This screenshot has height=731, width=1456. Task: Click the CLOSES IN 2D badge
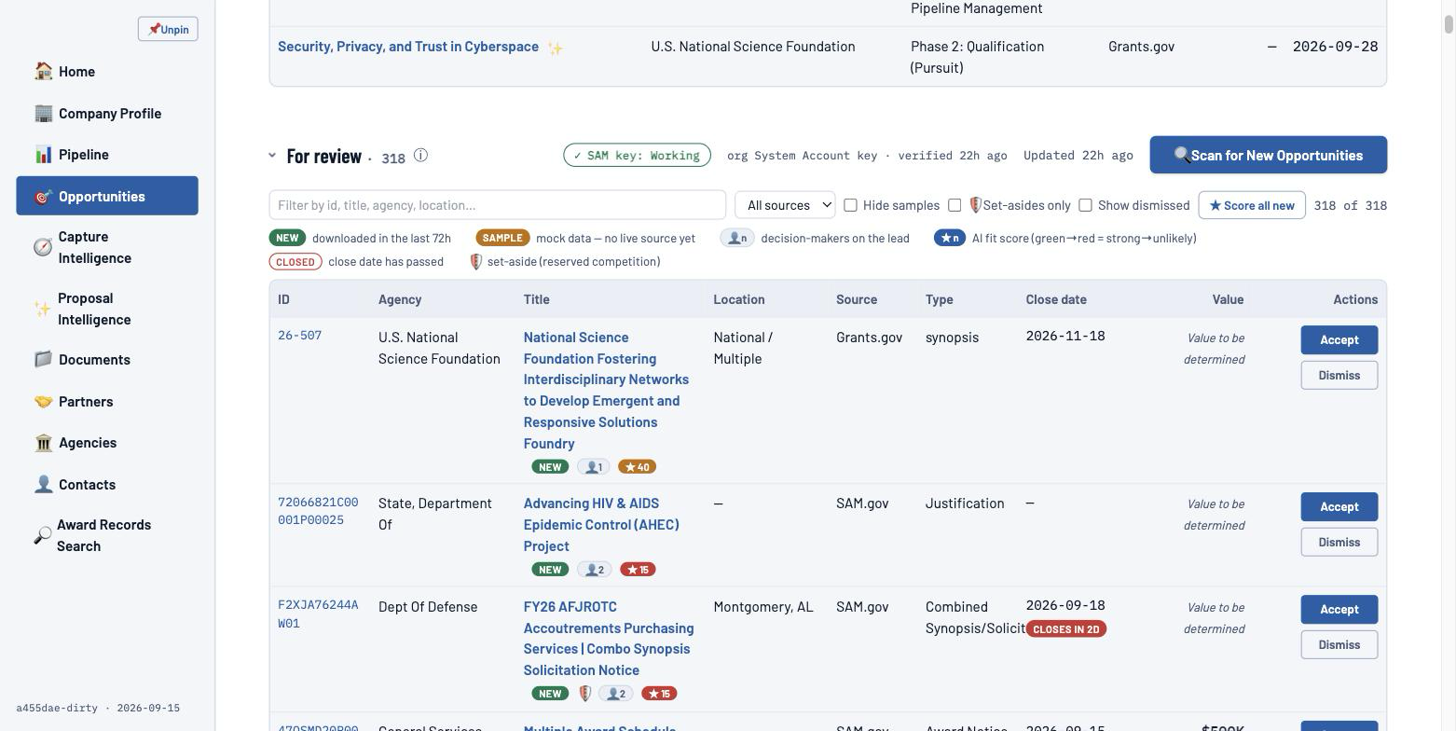coord(1065,628)
